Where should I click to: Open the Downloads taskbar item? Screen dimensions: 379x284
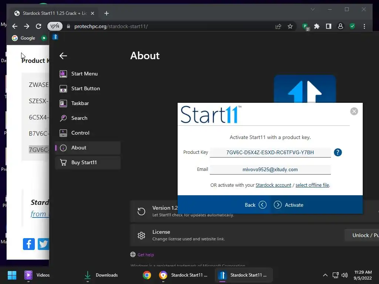point(101,275)
